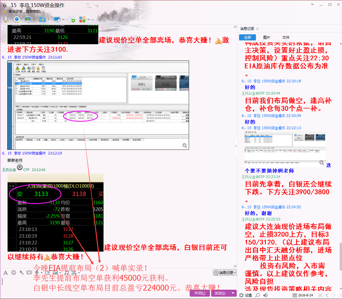Click the remote desktop screen icon

tap(57, 19)
